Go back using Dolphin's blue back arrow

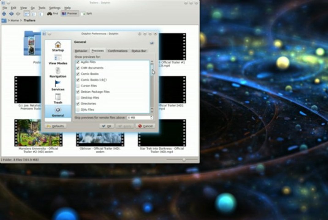tap(4, 14)
